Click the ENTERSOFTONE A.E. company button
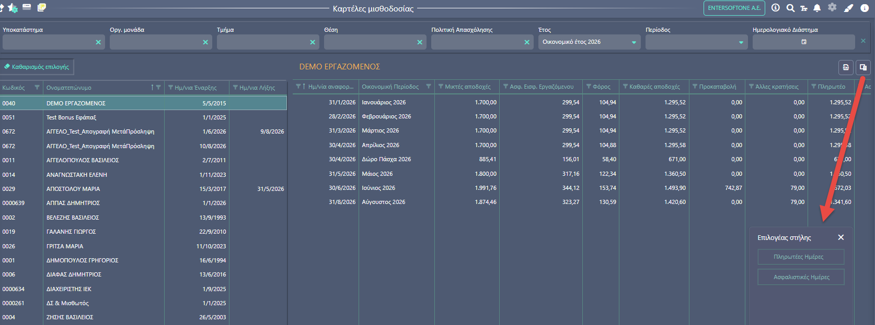Screen dimensions: 875x325 734,8
